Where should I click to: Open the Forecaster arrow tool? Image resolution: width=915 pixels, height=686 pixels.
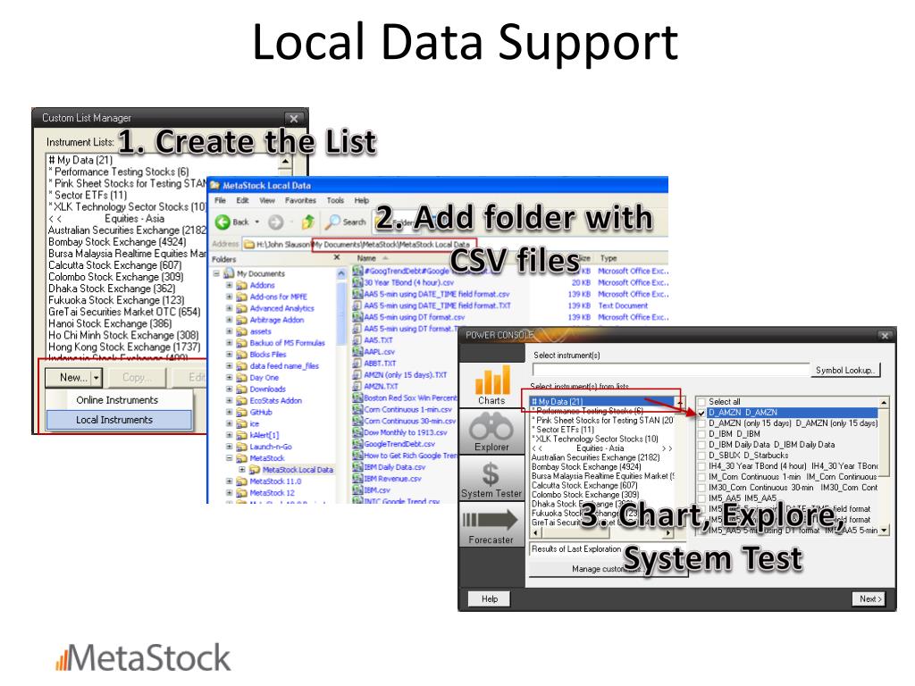491,525
